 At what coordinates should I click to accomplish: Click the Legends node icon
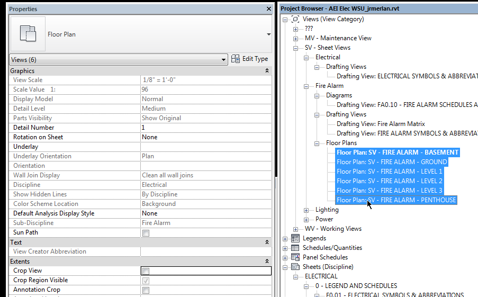tap(295, 238)
